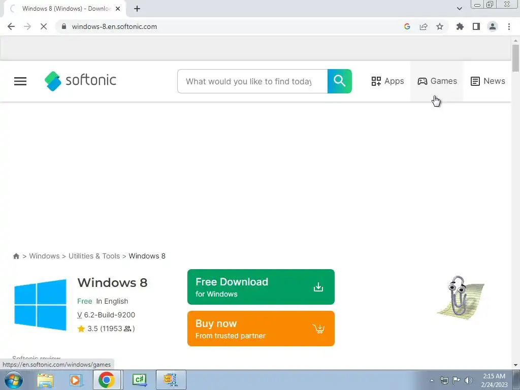Open the C# application in taskbar
This screenshot has height=390, width=520.
[x=139, y=380]
